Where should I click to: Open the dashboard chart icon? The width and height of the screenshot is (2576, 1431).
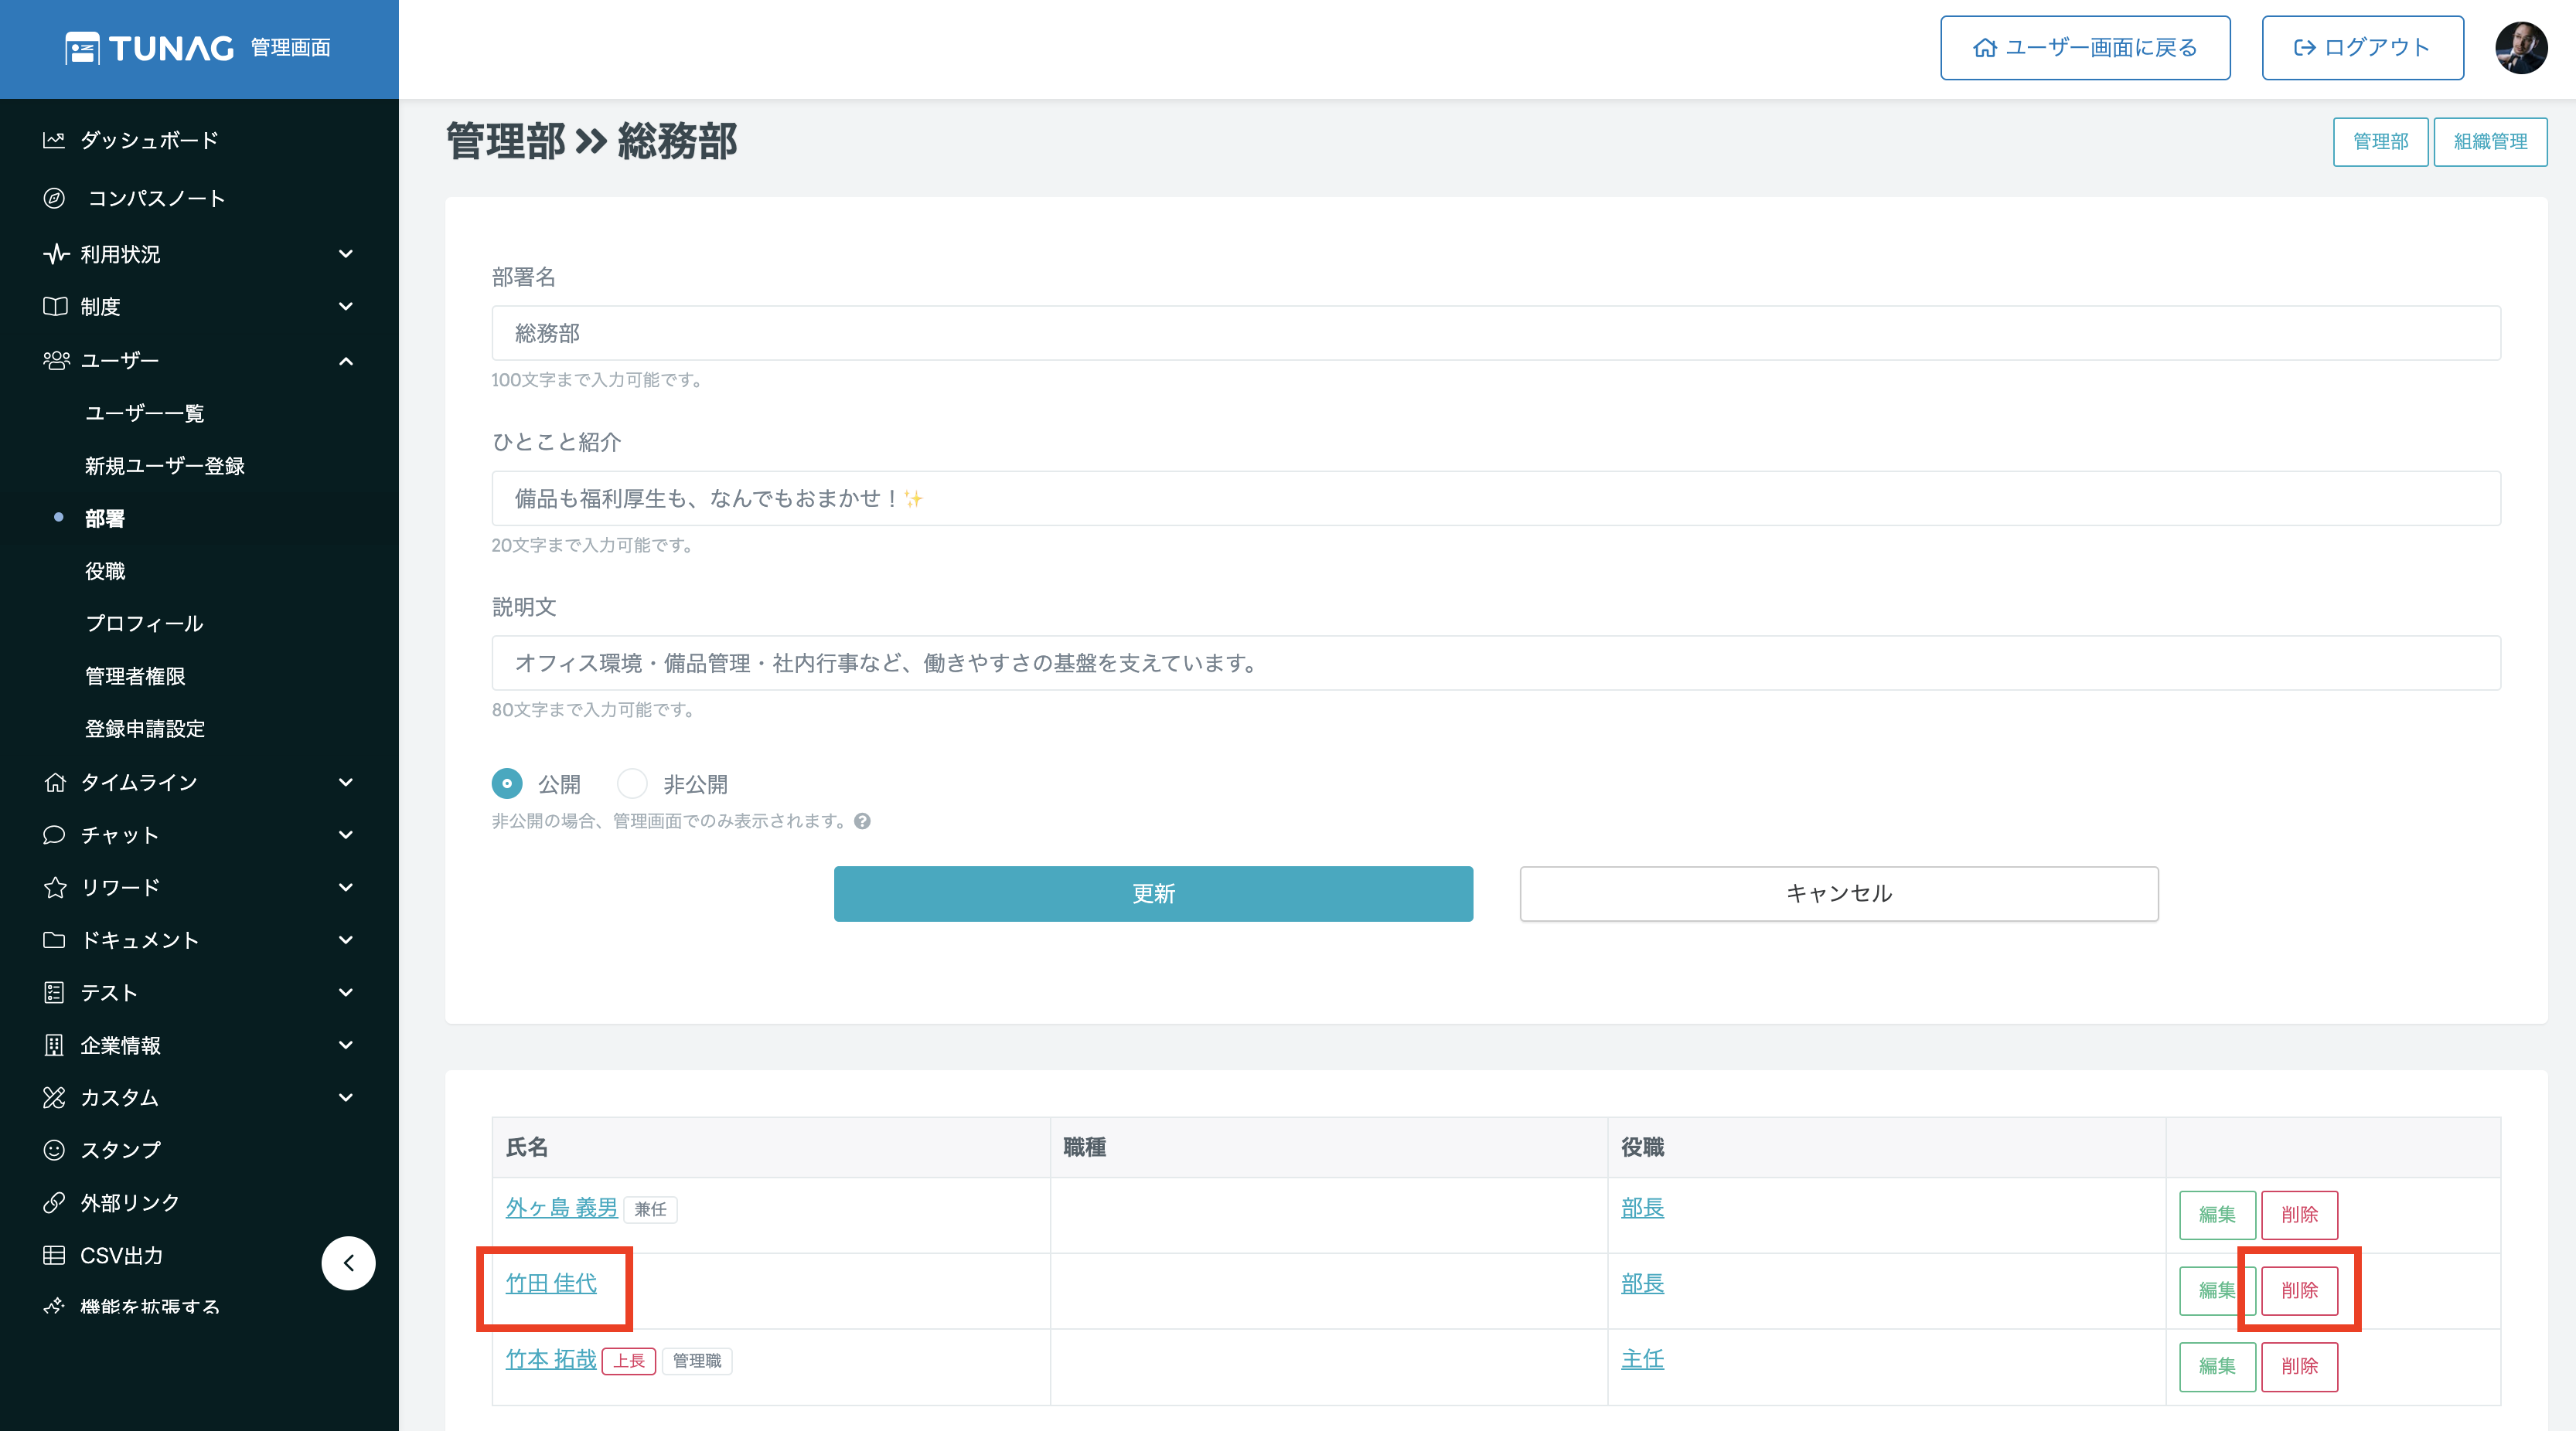(54, 140)
